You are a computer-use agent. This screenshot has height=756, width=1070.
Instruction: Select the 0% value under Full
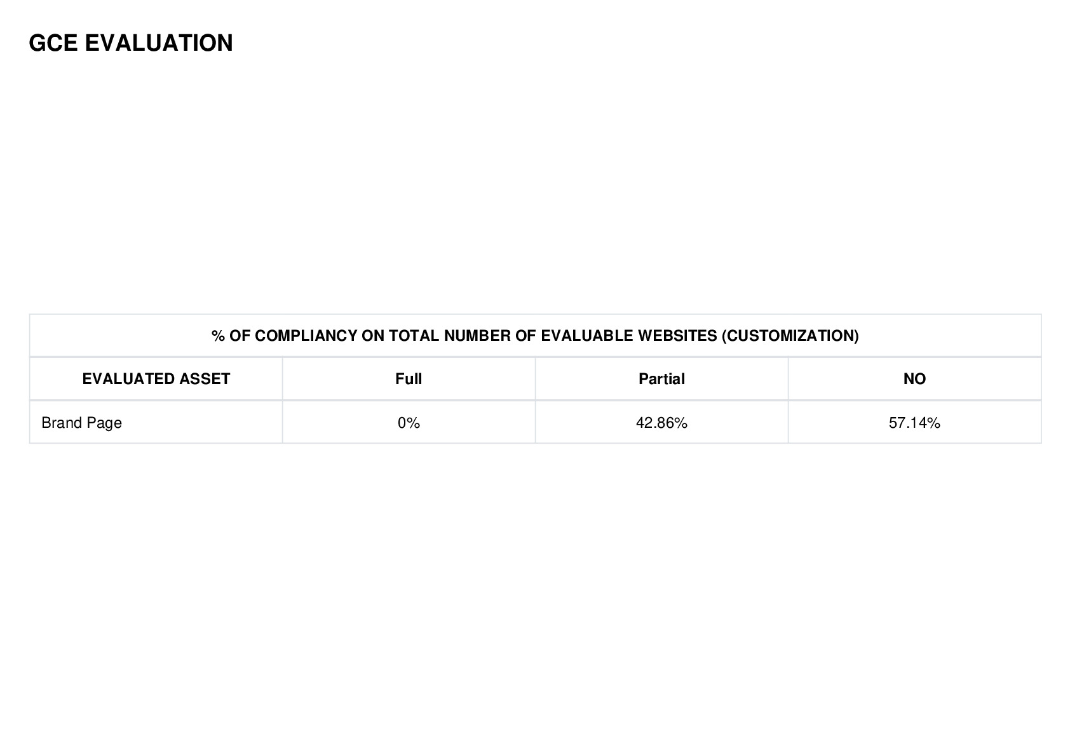[409, 423]
